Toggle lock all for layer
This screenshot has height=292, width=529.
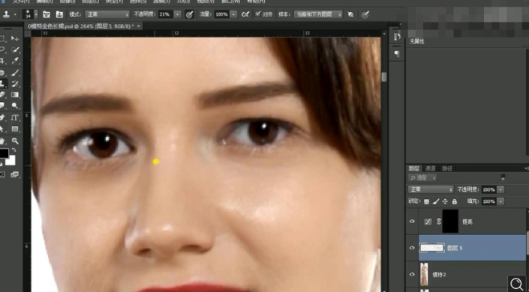[455, 201]
